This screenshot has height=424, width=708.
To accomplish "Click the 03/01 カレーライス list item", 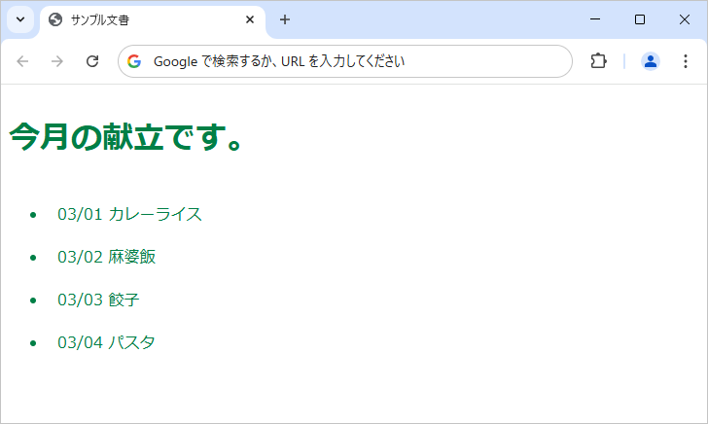I will coord(129,214).
